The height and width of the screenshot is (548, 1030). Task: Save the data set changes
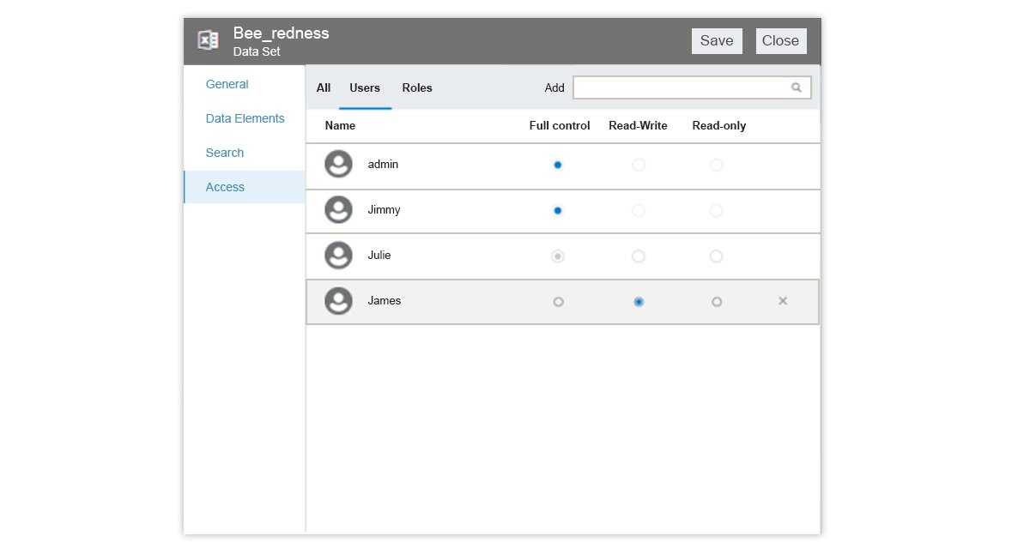point(717,40)
